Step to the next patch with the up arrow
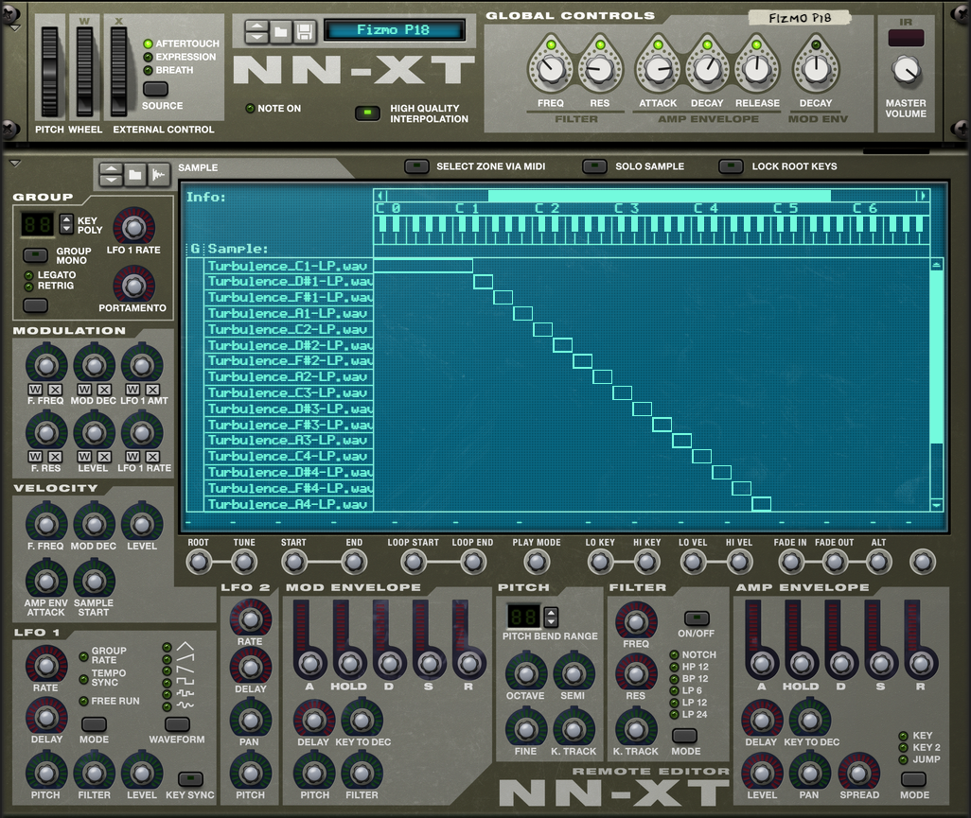Viewport: 971px width, 818px height. (x=256, y=25)
